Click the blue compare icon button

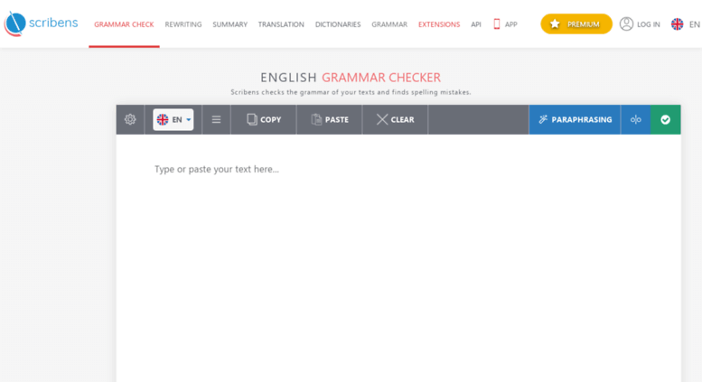(636, 119)
